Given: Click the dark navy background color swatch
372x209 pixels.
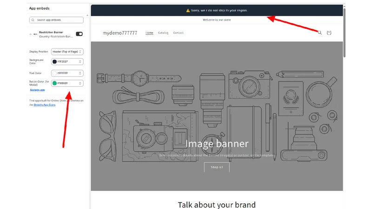Looking at the screenshot, I should click(x=54, y=62).
